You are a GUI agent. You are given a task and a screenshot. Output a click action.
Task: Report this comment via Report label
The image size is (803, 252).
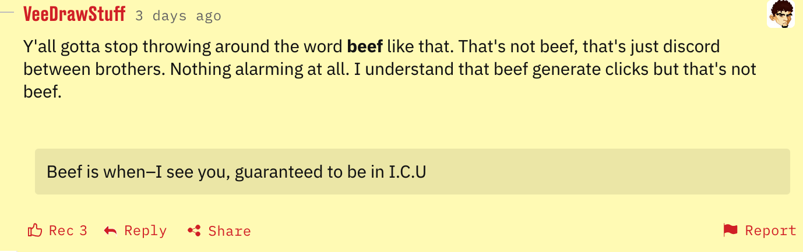[770, 231]
